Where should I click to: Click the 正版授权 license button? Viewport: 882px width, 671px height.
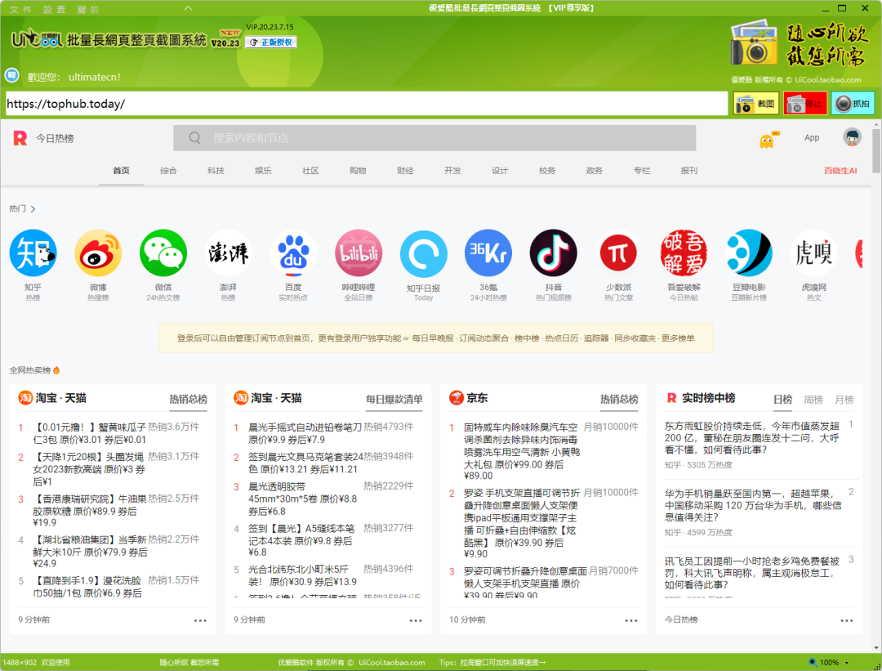pos(271,42)
